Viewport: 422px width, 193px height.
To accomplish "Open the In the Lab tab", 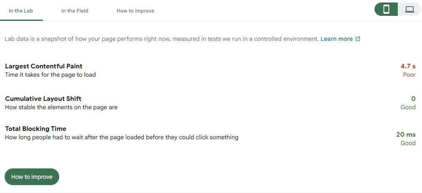I will [21, 11].
